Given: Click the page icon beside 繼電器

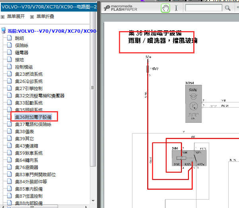Looking at the screenshot, I should (10, 52).
